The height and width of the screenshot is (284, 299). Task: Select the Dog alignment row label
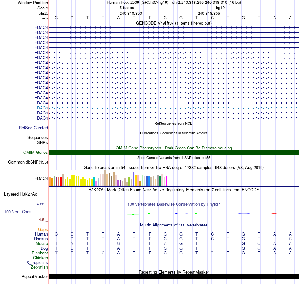[x=44, y=248]
